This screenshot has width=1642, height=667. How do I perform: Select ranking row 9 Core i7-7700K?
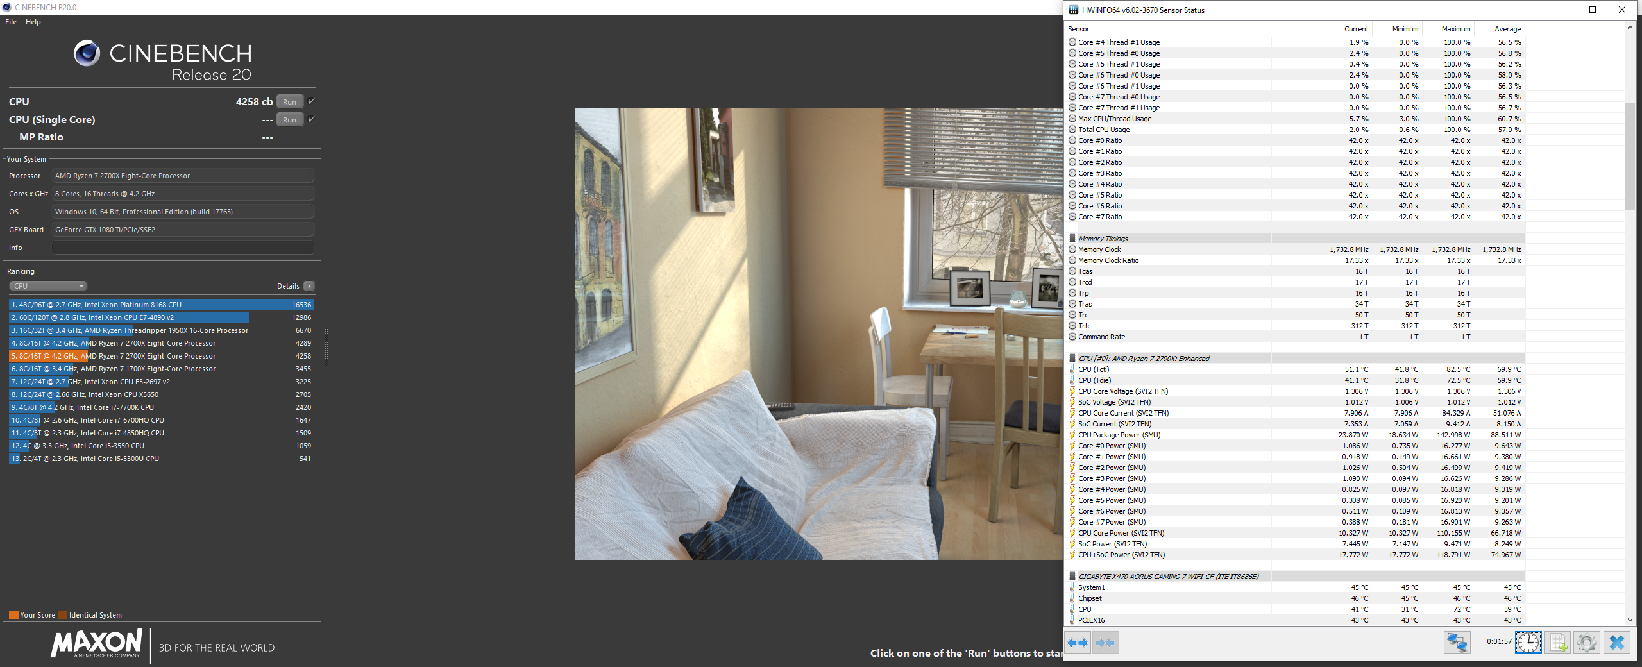tap(162, 407)
